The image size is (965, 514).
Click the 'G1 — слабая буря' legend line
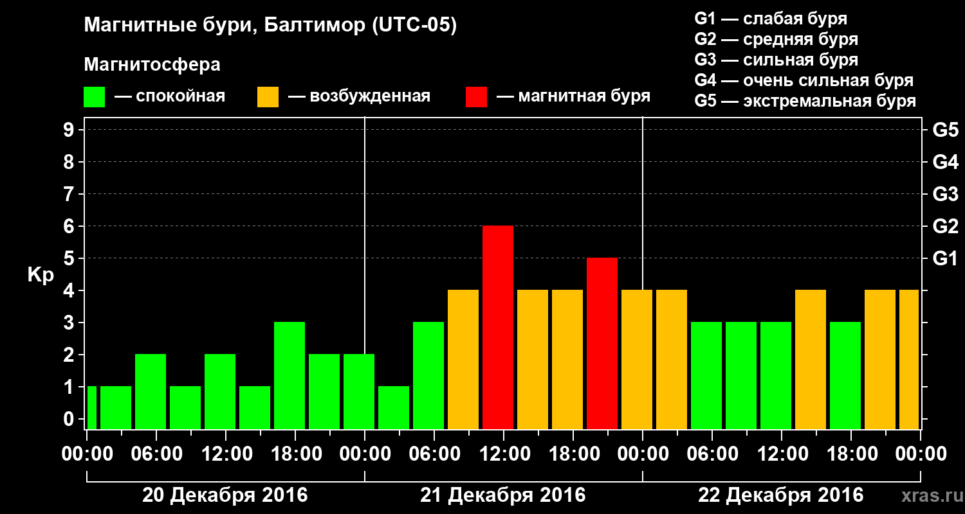click(771, 19)
